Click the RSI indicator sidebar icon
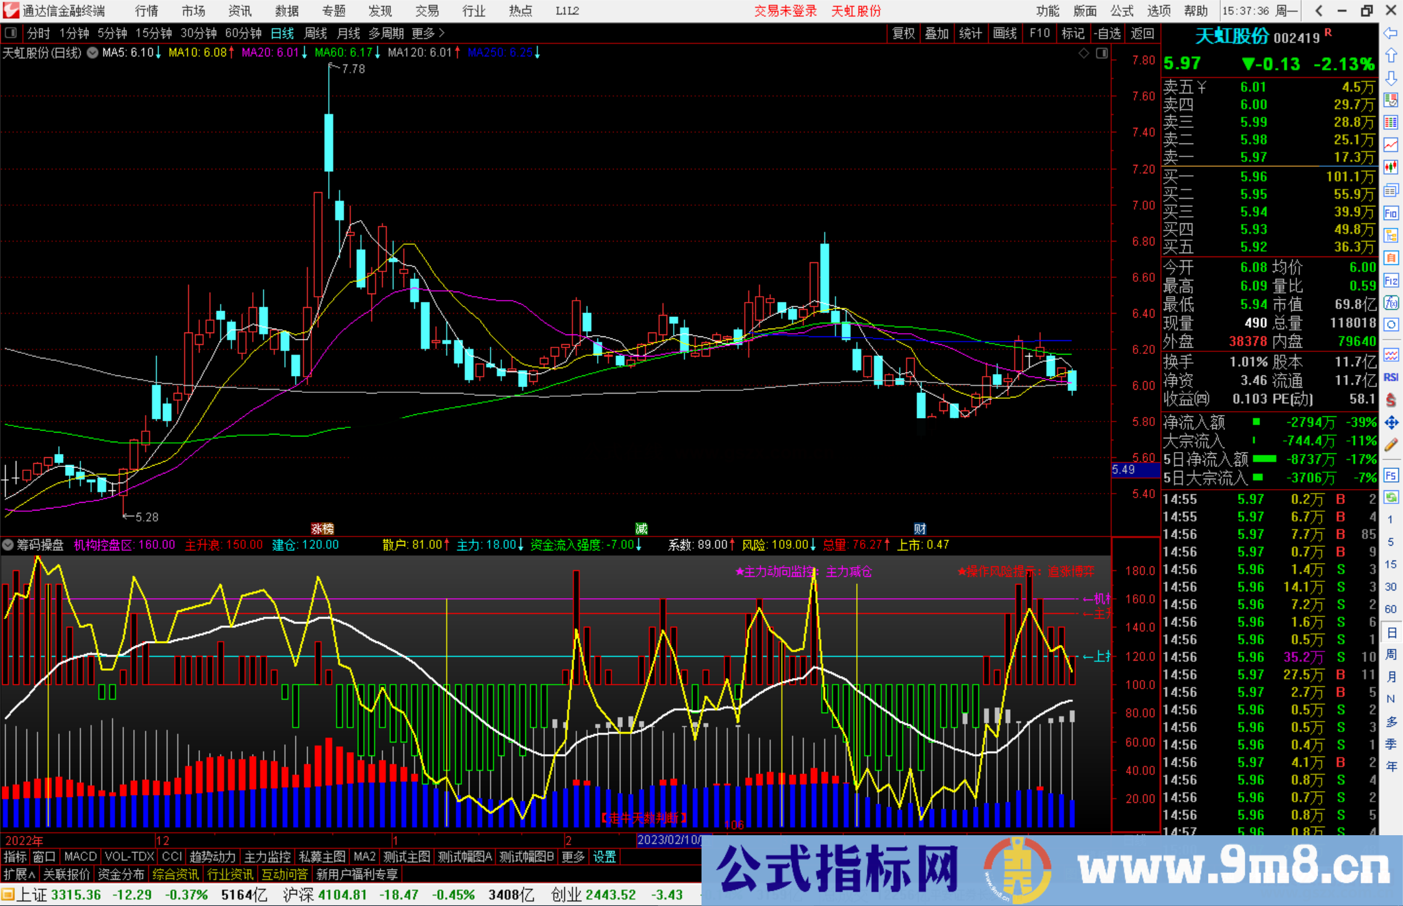The width and height of the screenshot is (1403, 906). 1391,377
